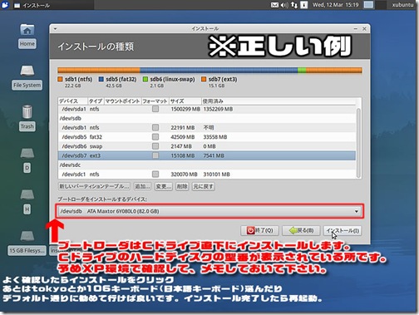Viewport: 419px width, 315px height.
Task: Open the mail indicator in the panel
Action: pos(274,5)
